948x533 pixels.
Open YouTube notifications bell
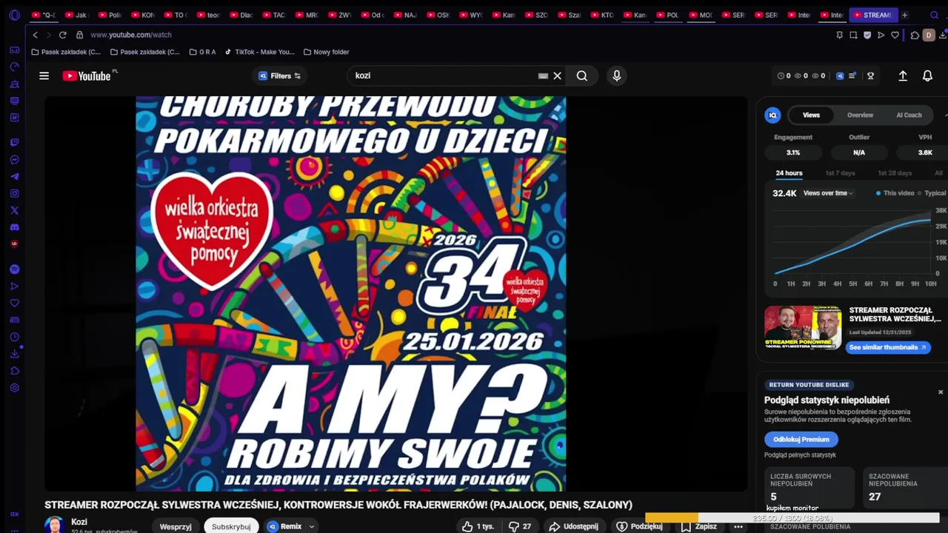pyautogui.click(x=927, y=76)
